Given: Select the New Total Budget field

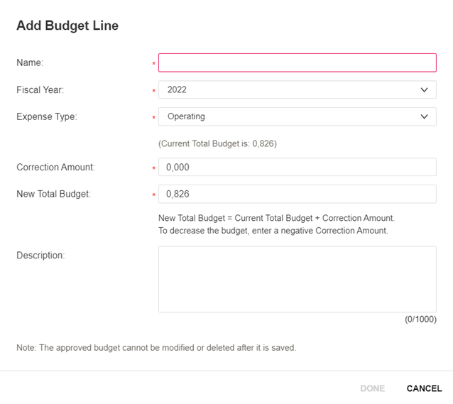Looking at the screenshot, I should point(297,194).
